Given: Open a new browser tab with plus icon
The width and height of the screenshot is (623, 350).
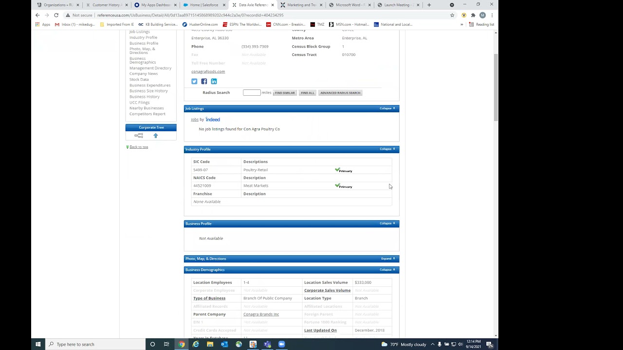Looking at the screenshot, I should [x=429, y=5].
